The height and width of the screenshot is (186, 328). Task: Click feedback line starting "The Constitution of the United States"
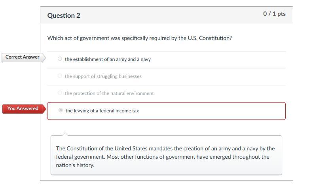pyautogui.click(x=165, y=148)
